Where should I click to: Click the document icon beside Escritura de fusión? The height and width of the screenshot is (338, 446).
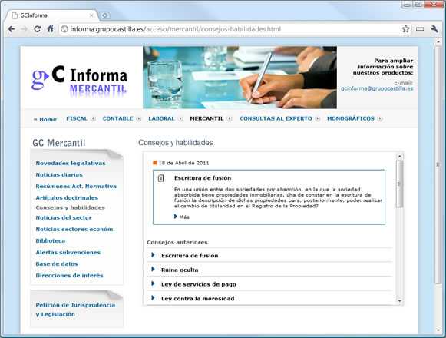point(160,178)
